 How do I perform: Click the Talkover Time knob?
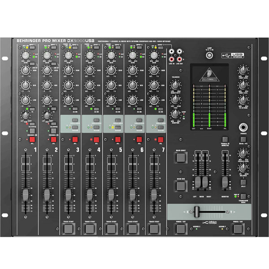[x=175, y=100]
